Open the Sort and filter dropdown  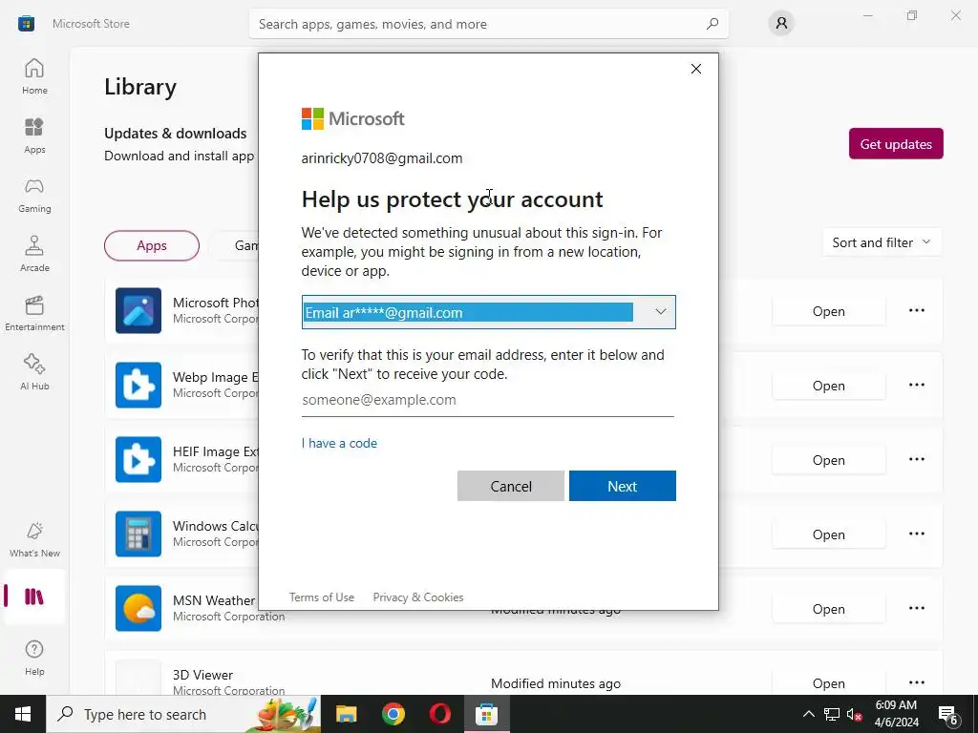point(882,242)
